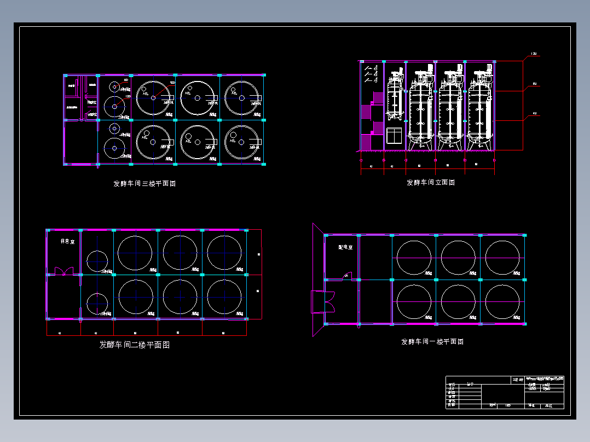The width and height of the screenshot is (590, 442).
Task: Select the smallest tank in the elevation view
Action: pos(395,94)
